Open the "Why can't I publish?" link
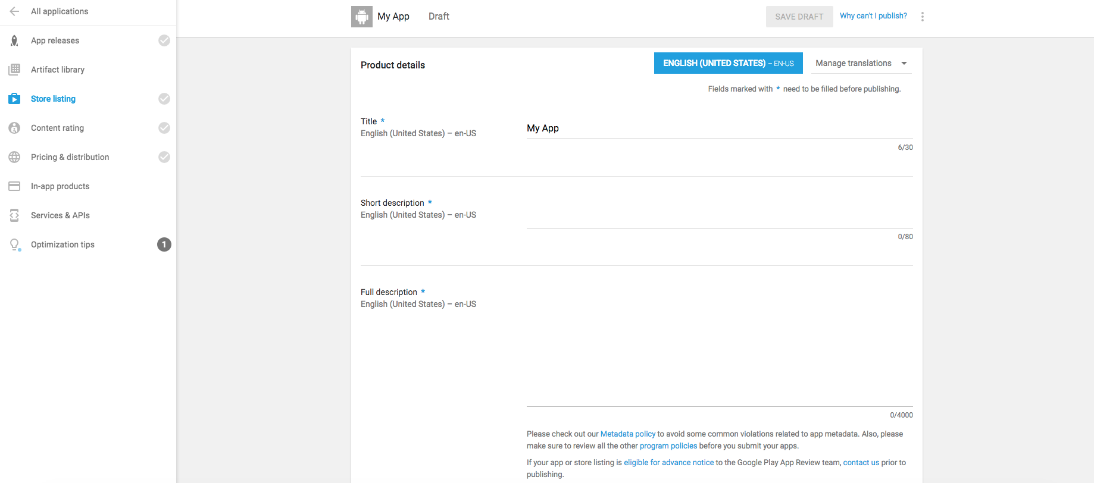This screenshot has width=1094, height=483. [873, 16]
